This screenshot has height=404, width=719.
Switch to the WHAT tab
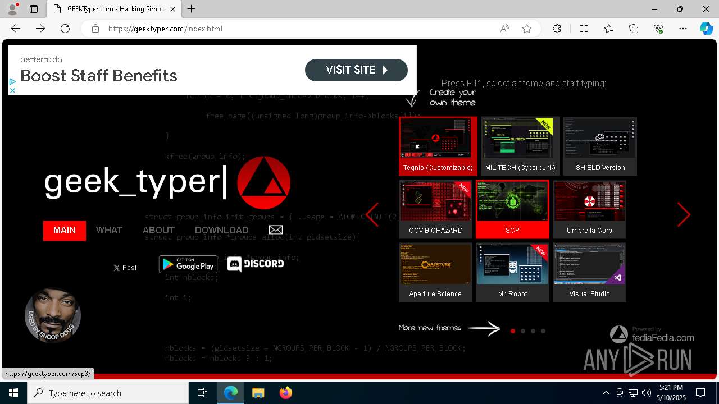[109, 231]
